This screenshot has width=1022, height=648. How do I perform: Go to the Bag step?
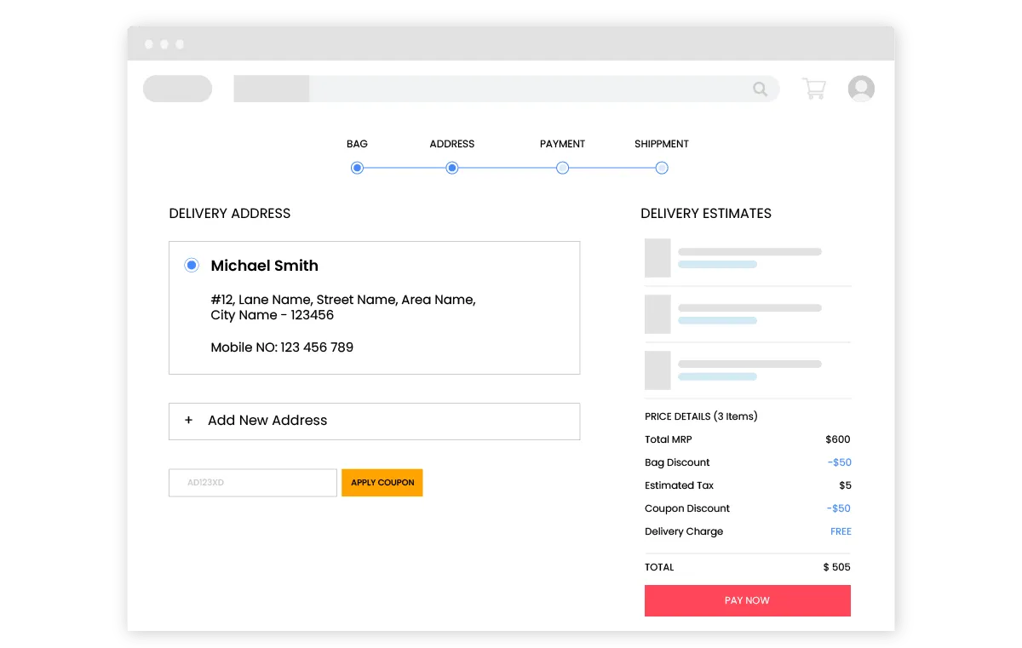[357, 168]
